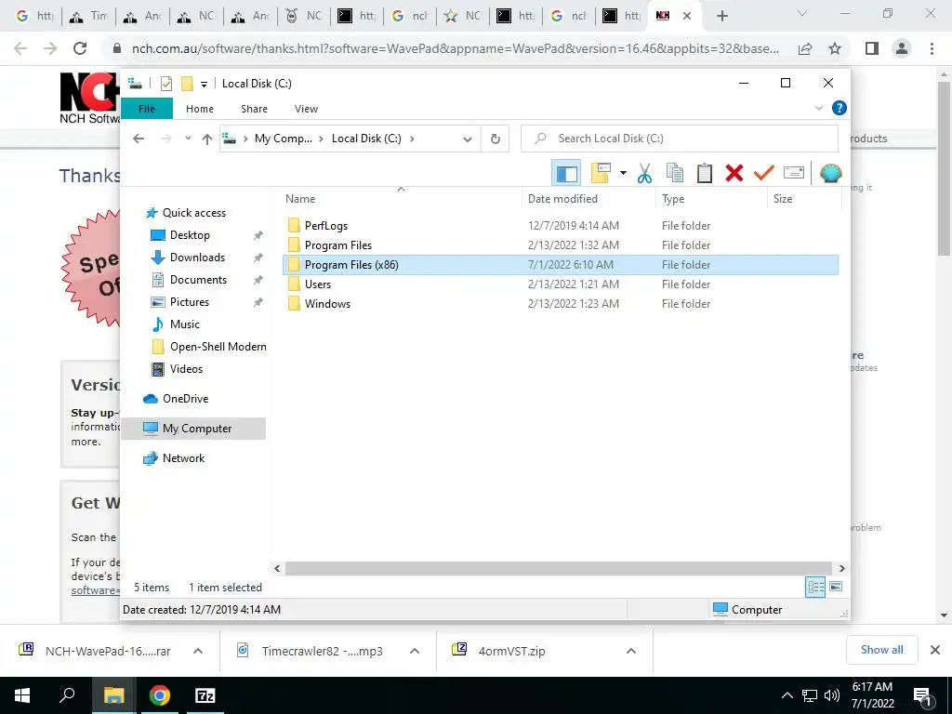Select the Windows folder
Image resolution: width=952 pixels, height=714 pixels.
(560, 304)
